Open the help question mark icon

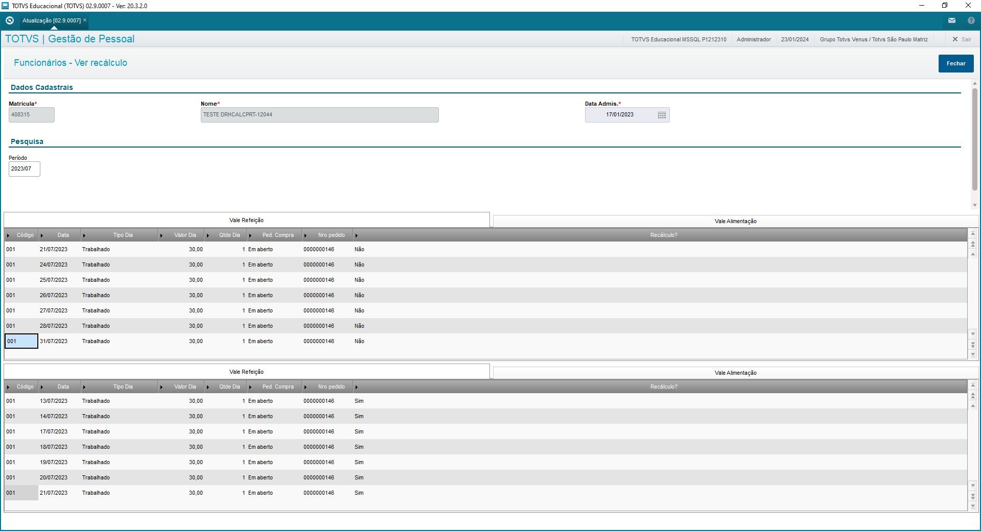tap(971, 20)
